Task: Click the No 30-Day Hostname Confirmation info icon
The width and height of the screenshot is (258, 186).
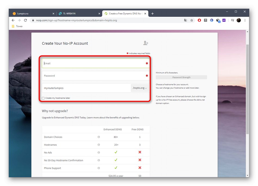Action: [99, 160]
